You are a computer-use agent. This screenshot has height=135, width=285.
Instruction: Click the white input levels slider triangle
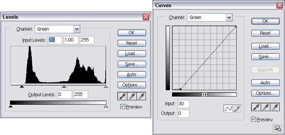point(106,87)
